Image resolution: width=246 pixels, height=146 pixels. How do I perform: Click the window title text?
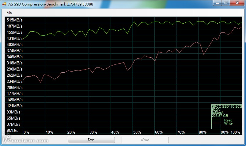(x=51, y=4)
